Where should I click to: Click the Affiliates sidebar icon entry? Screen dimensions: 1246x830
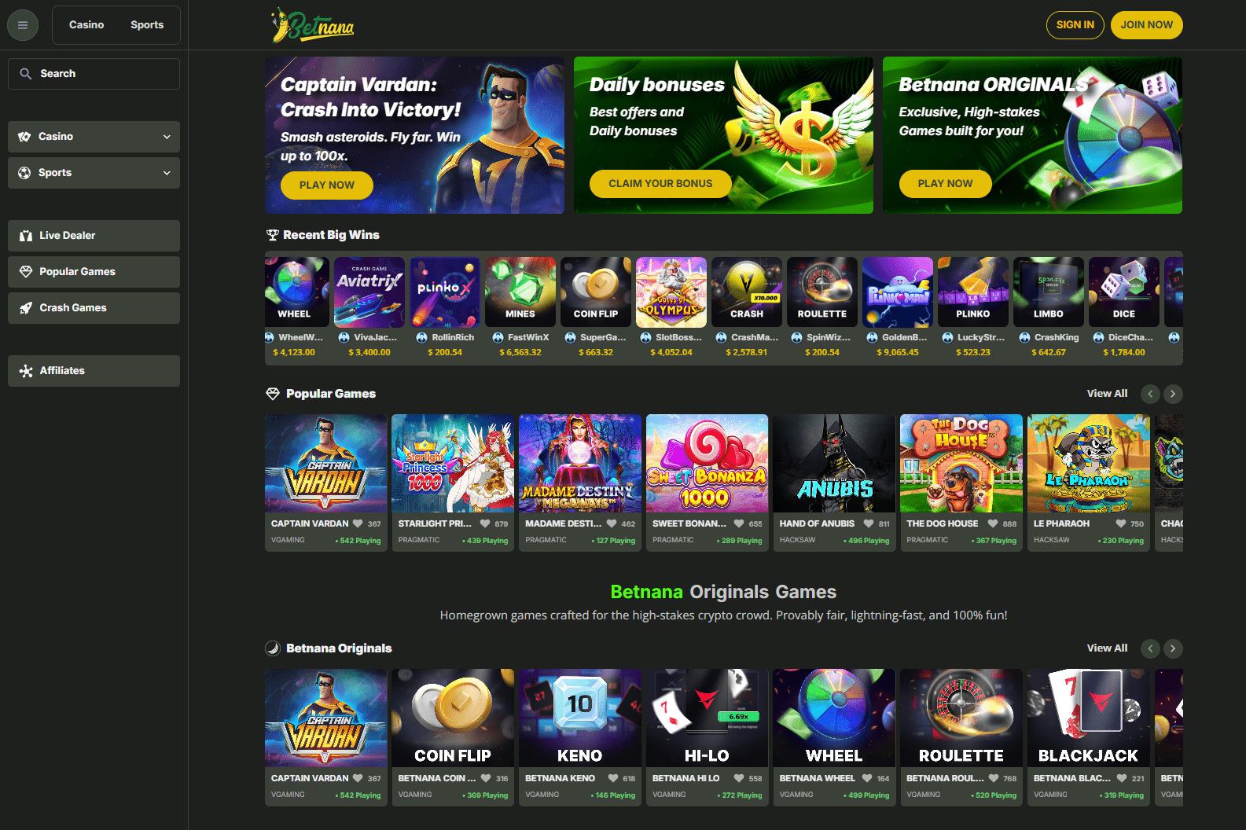(x=94, y=371)
